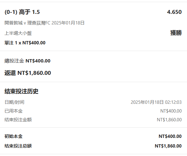Click the NT$400.00 value beside 已用本金

171,111
